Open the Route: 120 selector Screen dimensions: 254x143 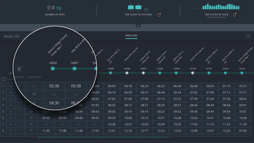12,36
